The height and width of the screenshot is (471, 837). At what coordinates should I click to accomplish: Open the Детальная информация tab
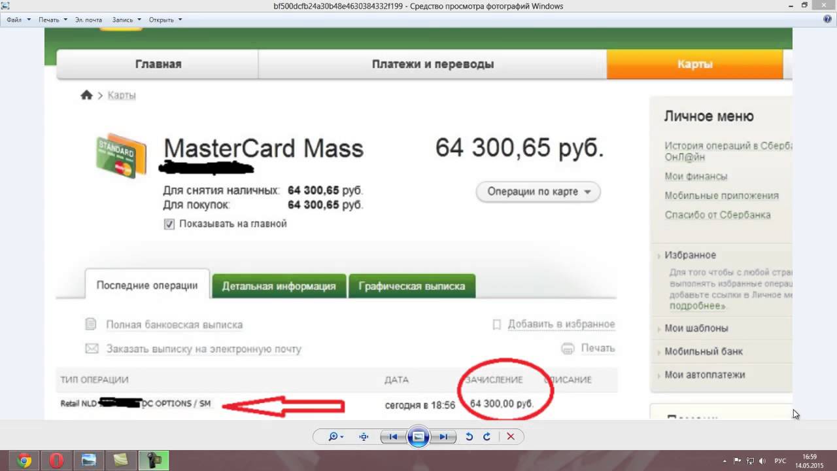(x=279, y=286)
